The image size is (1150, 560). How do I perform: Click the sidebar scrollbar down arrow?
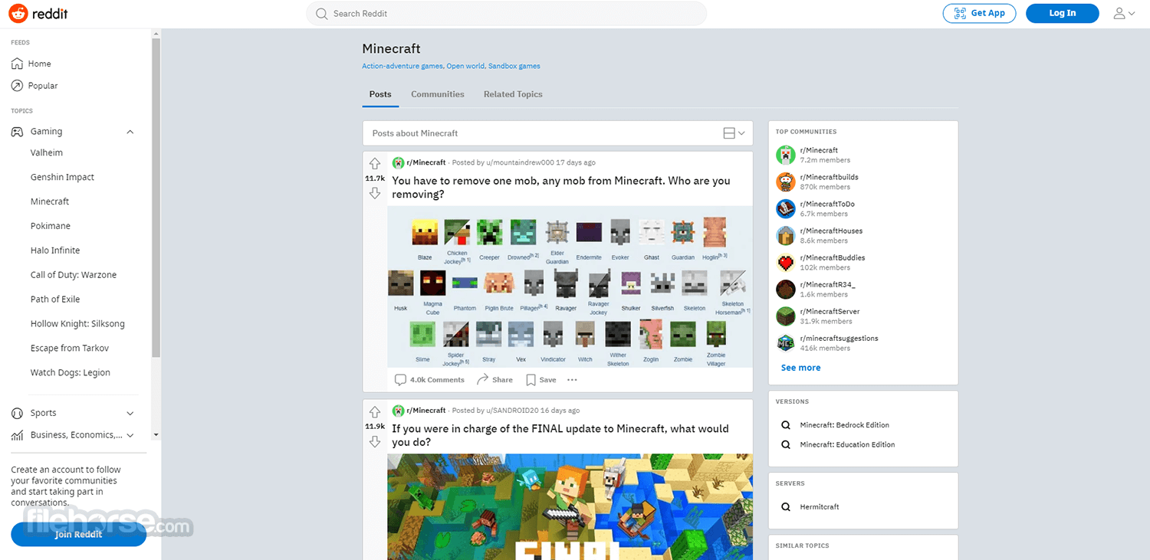(x=156, y=434)
